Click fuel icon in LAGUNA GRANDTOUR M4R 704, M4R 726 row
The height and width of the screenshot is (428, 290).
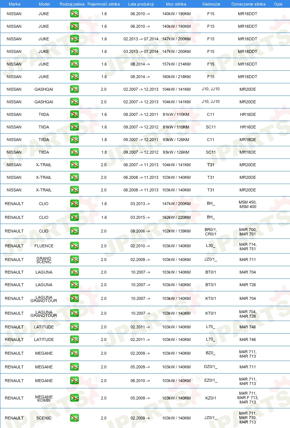[x=74, y=313]
